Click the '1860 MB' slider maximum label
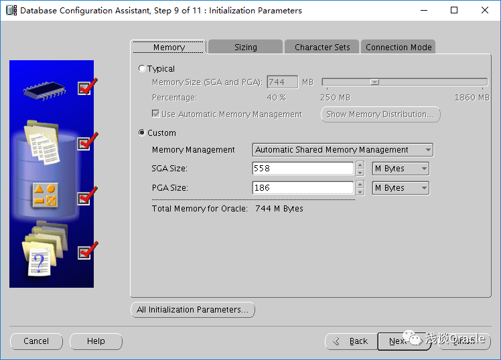 click(472, 97)
